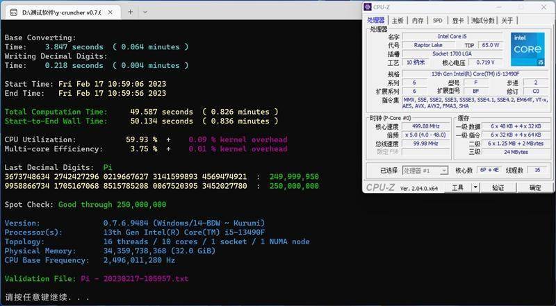This screenshot has width=556, height=306.
Task: Click the CPU Base Frequency 2,496,011,280 Hz line
Action: pos(90,260)
